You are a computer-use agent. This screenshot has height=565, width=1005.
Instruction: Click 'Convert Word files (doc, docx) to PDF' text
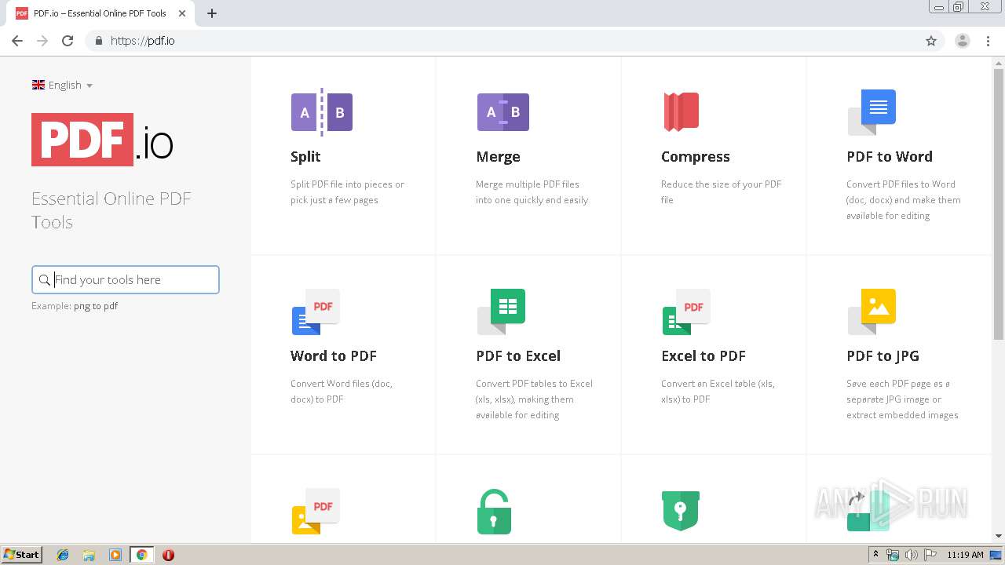pos(341,392)
